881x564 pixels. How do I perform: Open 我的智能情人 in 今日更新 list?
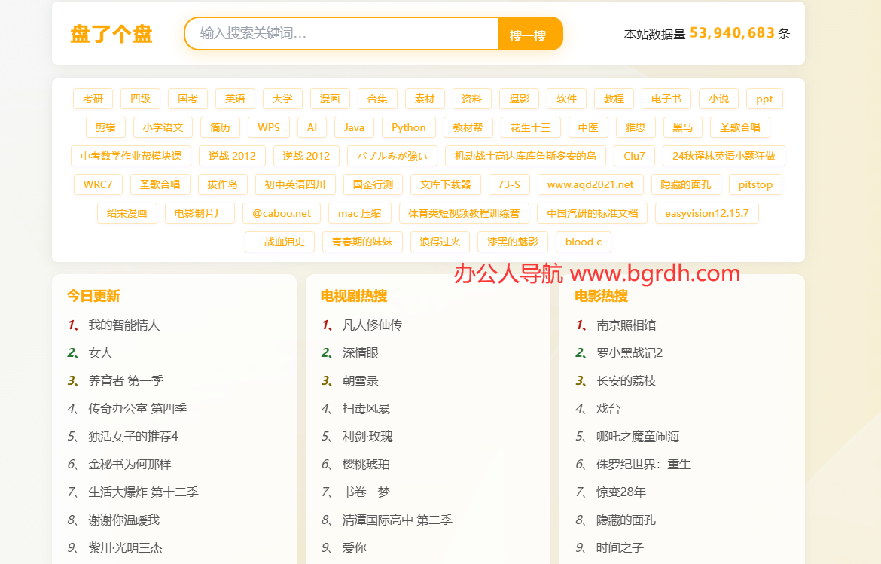124,325
